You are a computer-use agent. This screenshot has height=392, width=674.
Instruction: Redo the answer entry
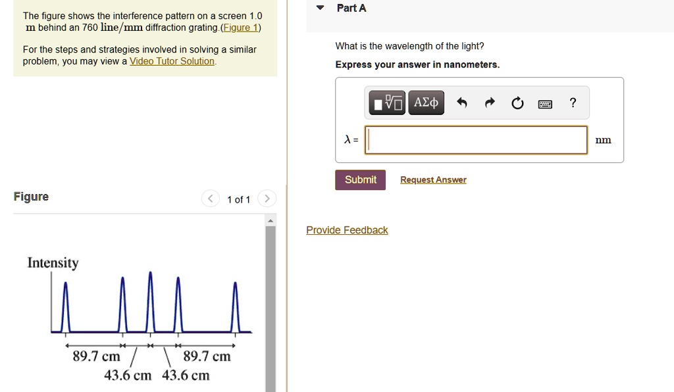[490, 103]
